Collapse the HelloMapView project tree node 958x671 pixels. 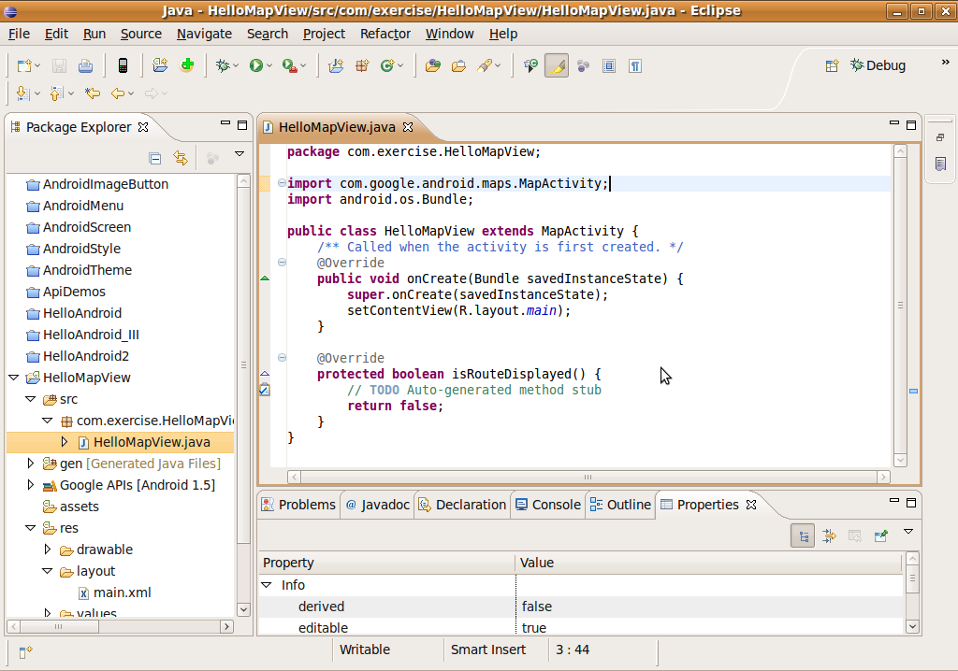point(14,378)
